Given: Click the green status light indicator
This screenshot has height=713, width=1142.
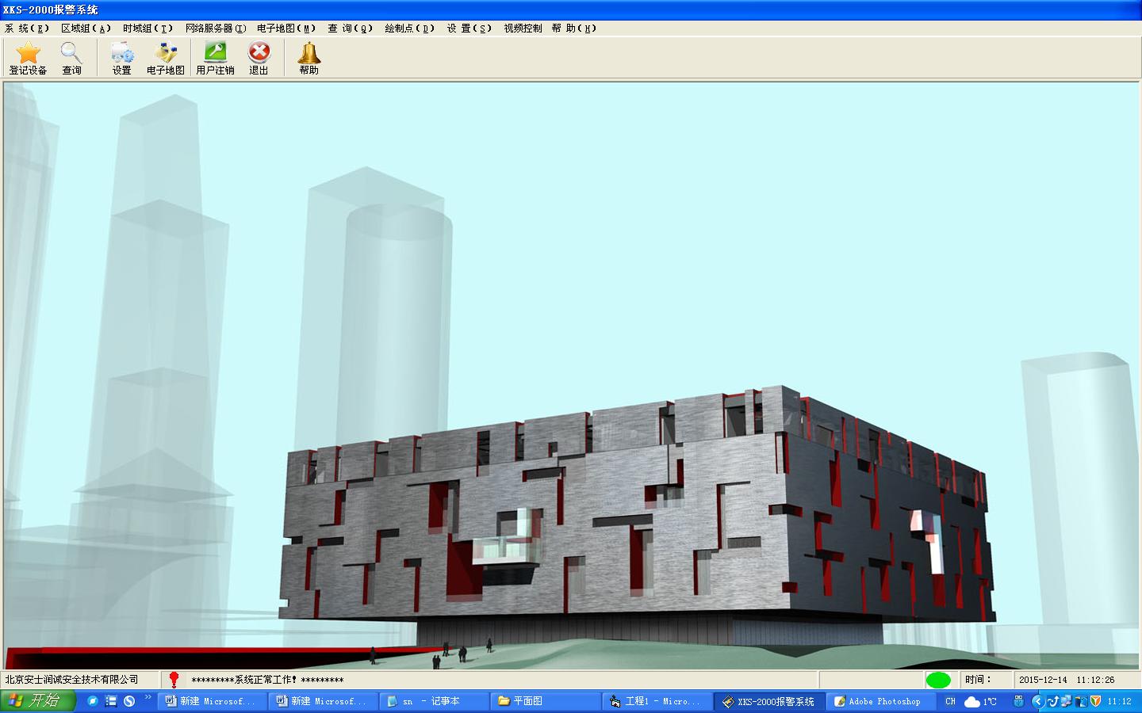Looking at the screenshot, I should click(938, 680).
